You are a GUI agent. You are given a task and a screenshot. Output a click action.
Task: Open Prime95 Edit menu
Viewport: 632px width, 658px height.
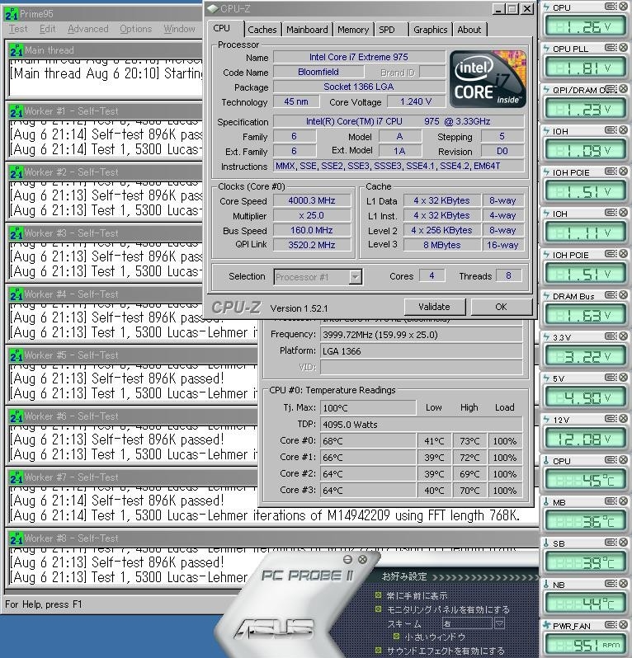(x=48, y=29)
